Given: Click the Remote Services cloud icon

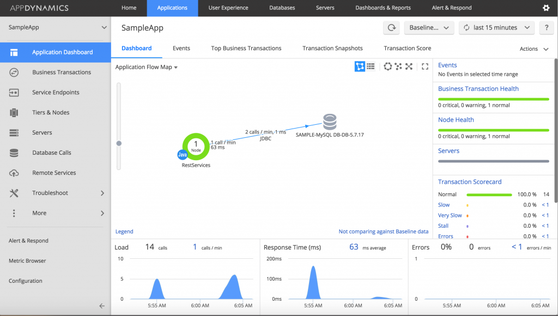Looking at the screenshot, I should click(x=14, y=173).
